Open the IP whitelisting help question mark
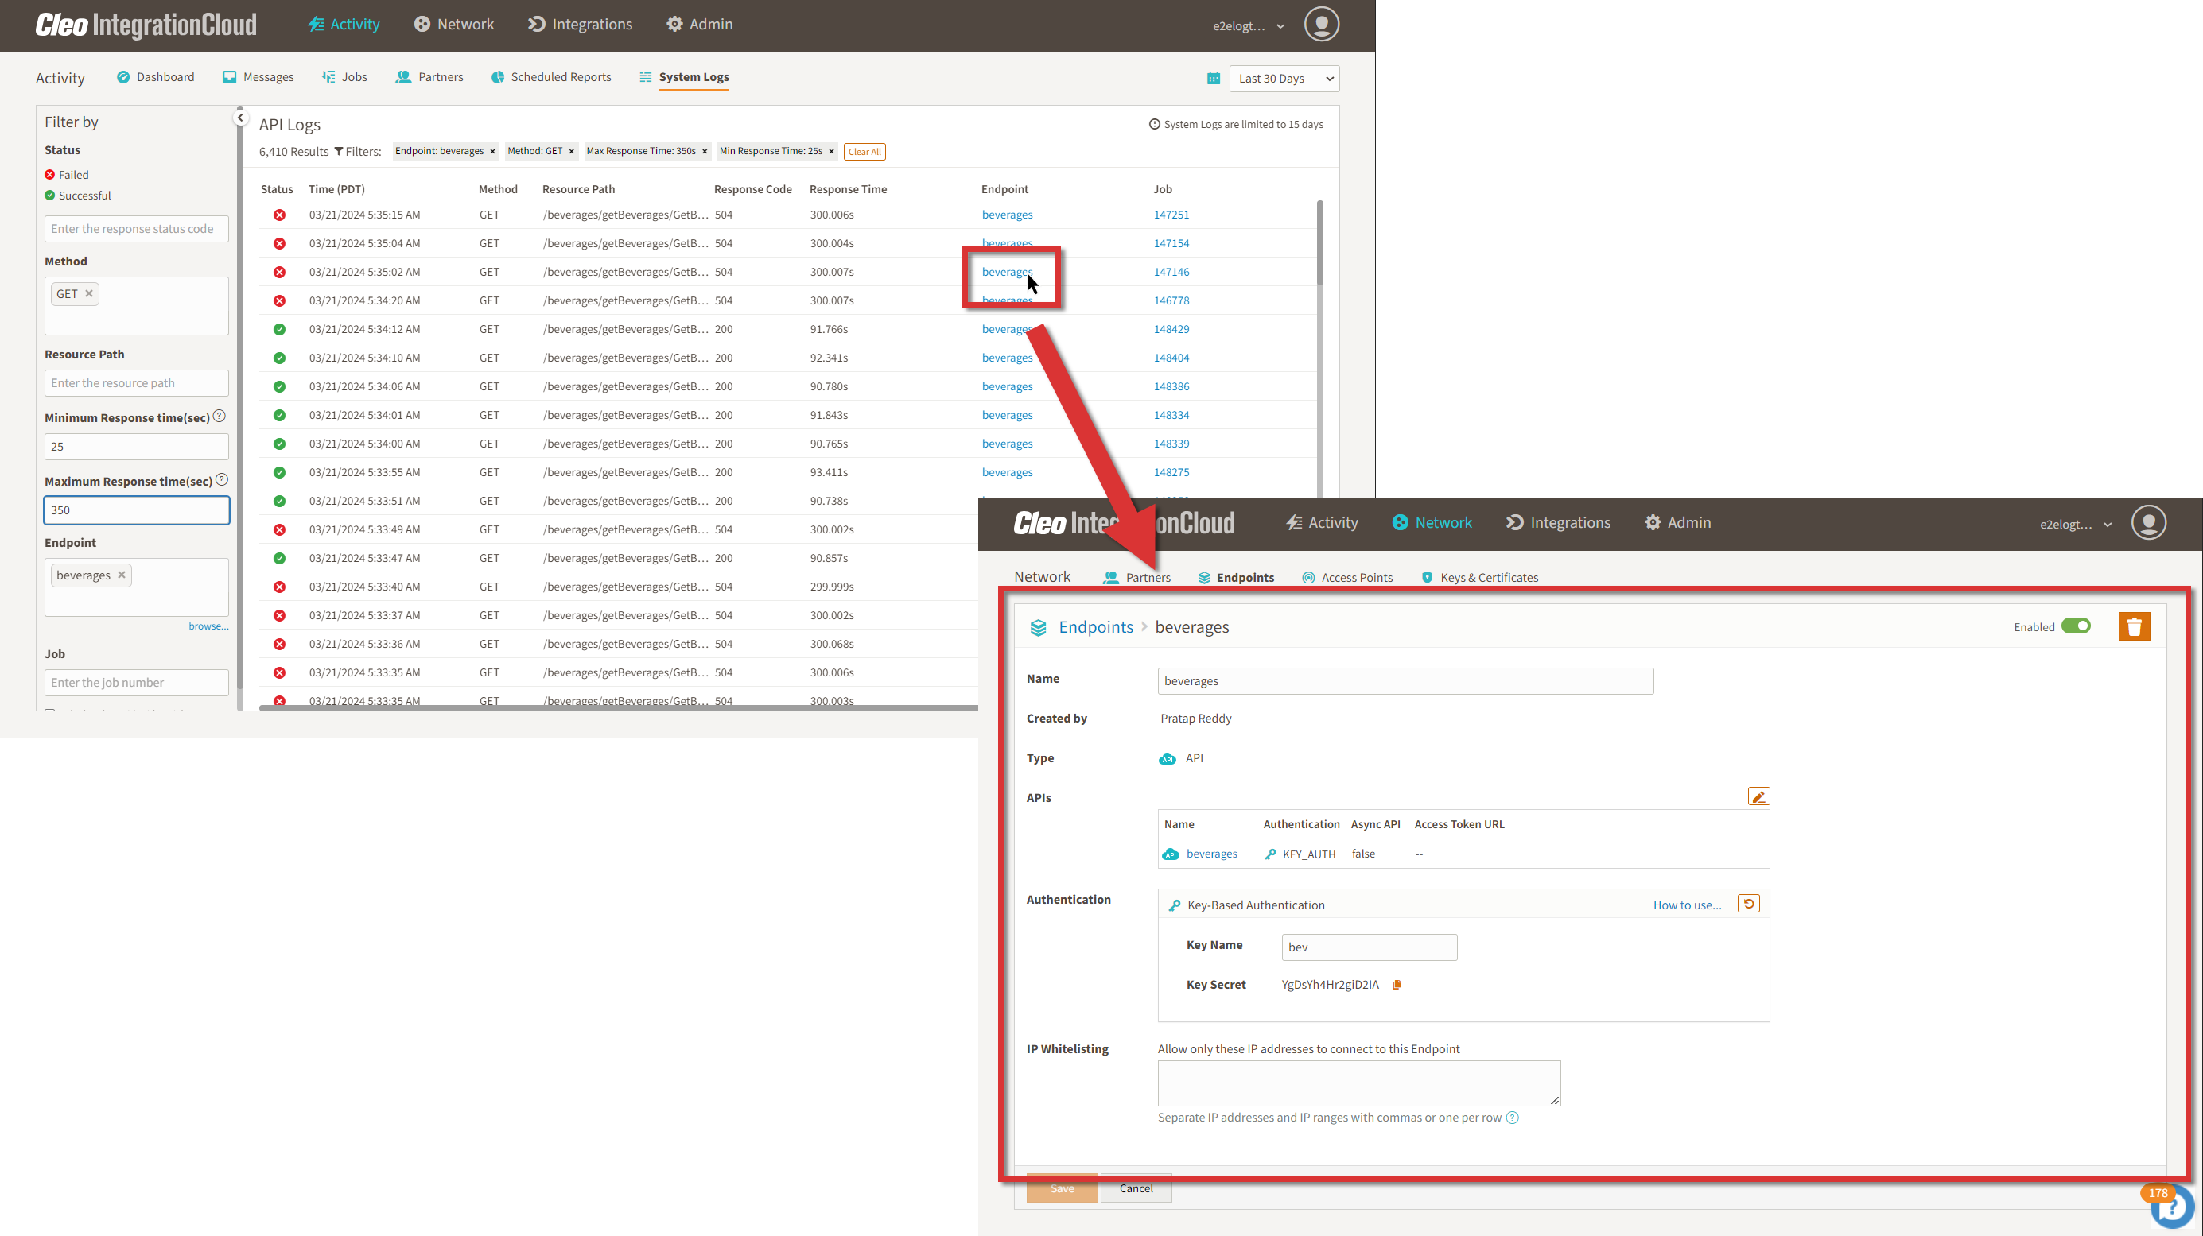The width and height of the screenshot is (2203, 1236). (1512, 1118)
